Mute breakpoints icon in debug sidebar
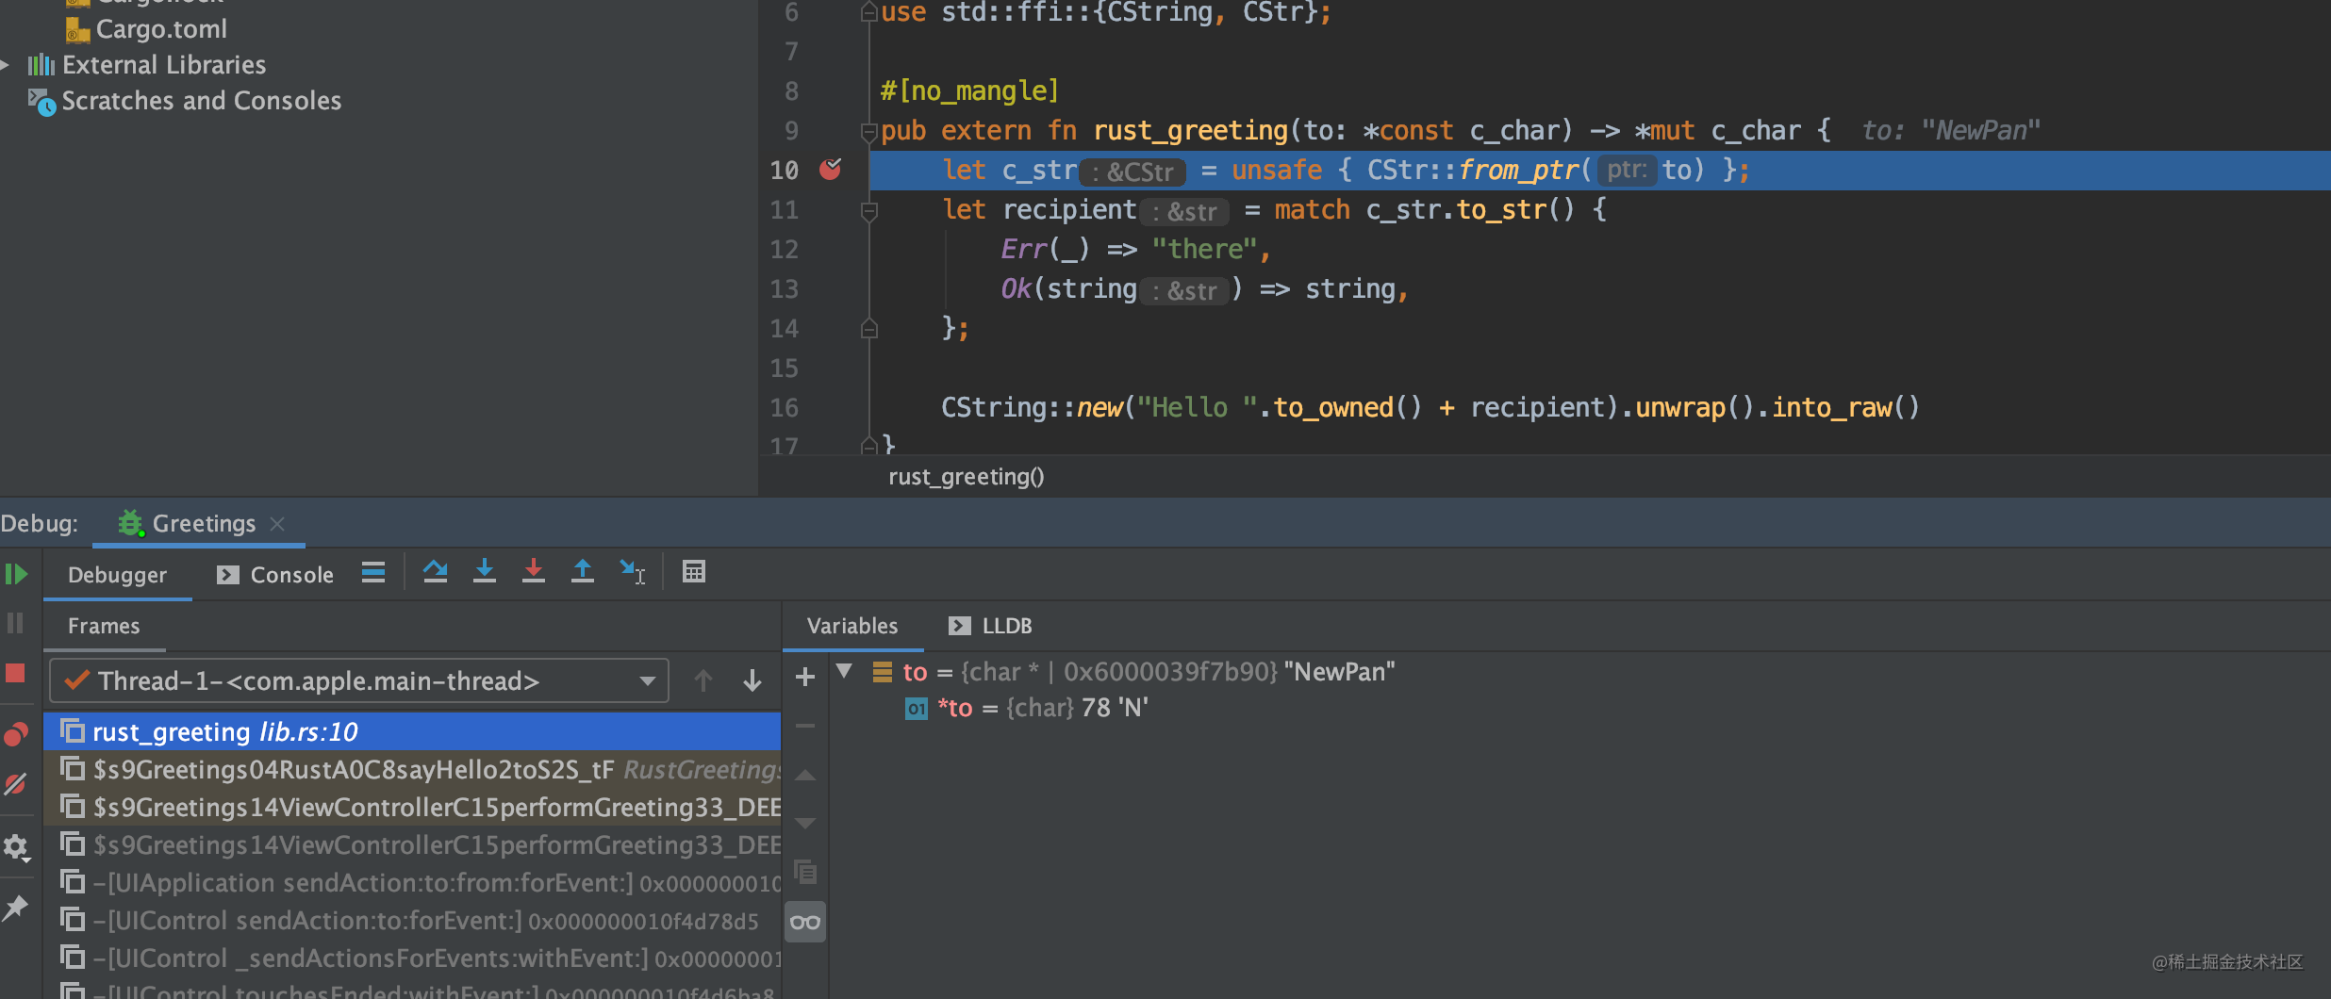The height and width of the screenshot is (999, 2331). pos(16,784)
